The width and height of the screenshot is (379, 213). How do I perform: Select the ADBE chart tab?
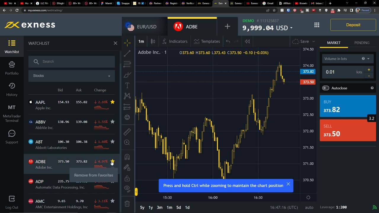[x=192, y=27]
